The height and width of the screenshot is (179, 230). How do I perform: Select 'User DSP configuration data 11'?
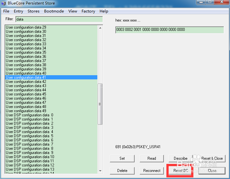click(51, 161)
